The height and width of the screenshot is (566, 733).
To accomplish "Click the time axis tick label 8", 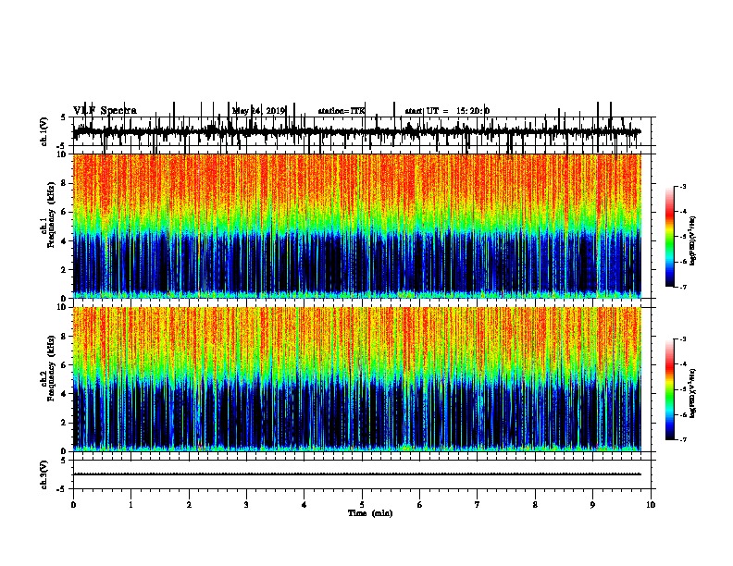I will click(535, 505).
